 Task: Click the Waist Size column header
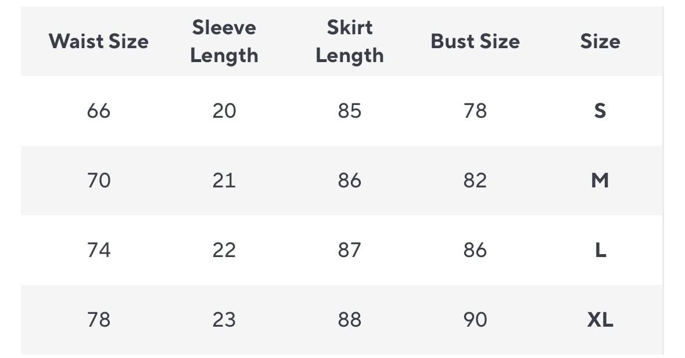click(99, 41)
